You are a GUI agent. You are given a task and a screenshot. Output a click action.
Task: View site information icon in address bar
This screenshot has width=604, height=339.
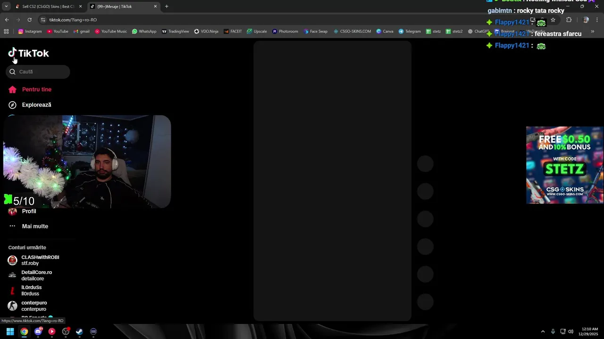pos(43,20)
